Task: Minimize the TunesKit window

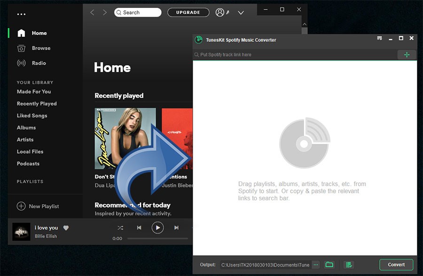Action: click(391, 39)
